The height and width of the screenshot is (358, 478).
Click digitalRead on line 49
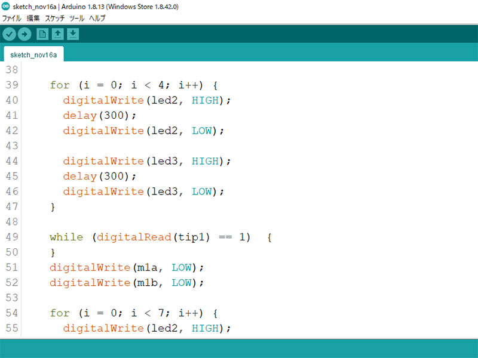click(x=135, y=237)
